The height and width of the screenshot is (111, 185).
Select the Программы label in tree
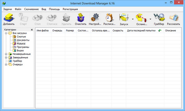[23, 47]
